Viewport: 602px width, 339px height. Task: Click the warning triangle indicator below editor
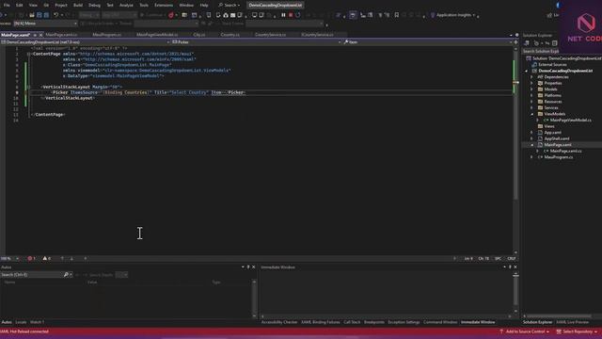point(46,258)
